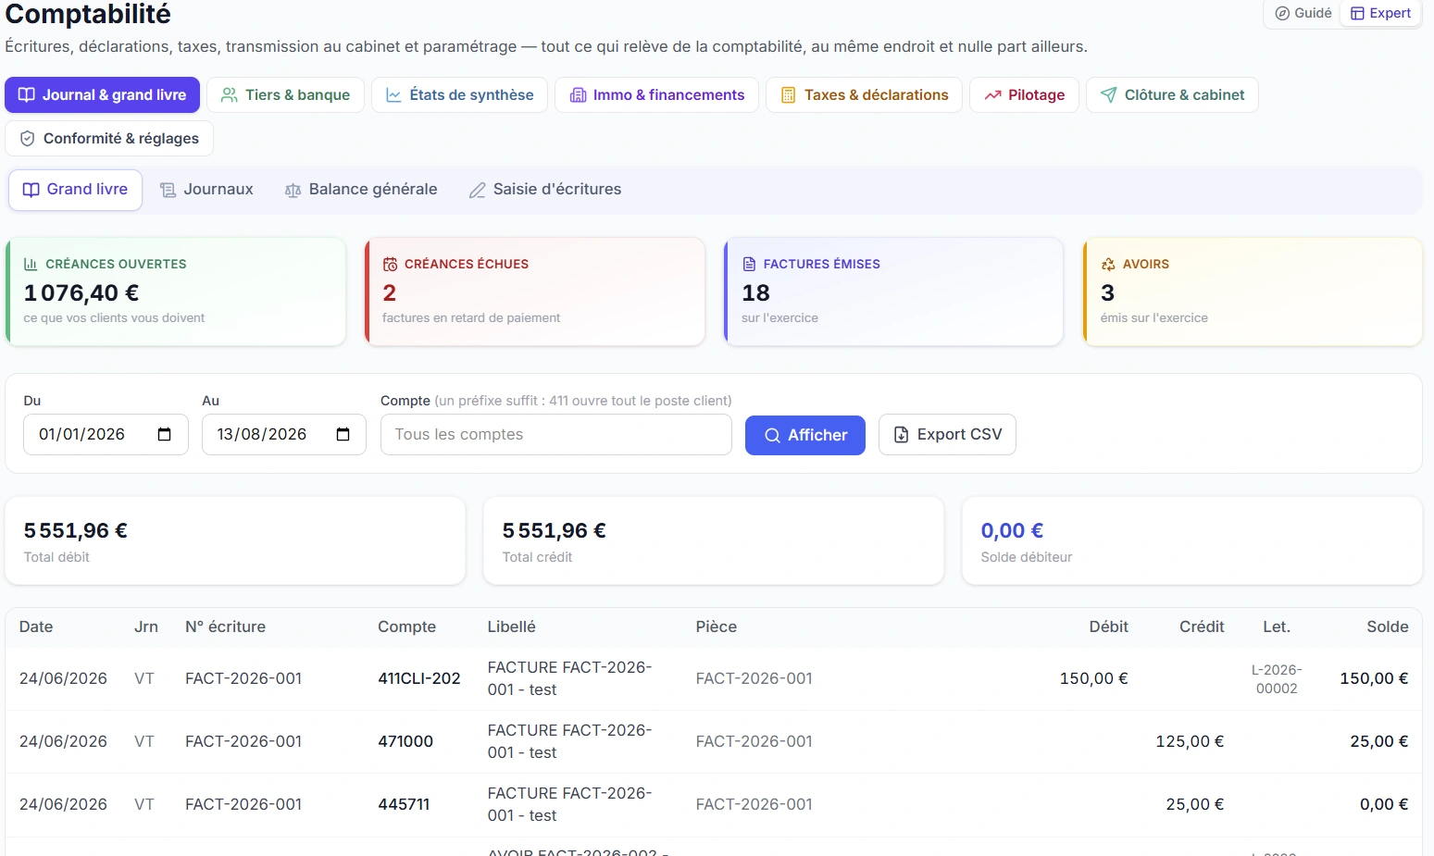Click the Compte column header
1434x856 pixels.
click(406, 626)
